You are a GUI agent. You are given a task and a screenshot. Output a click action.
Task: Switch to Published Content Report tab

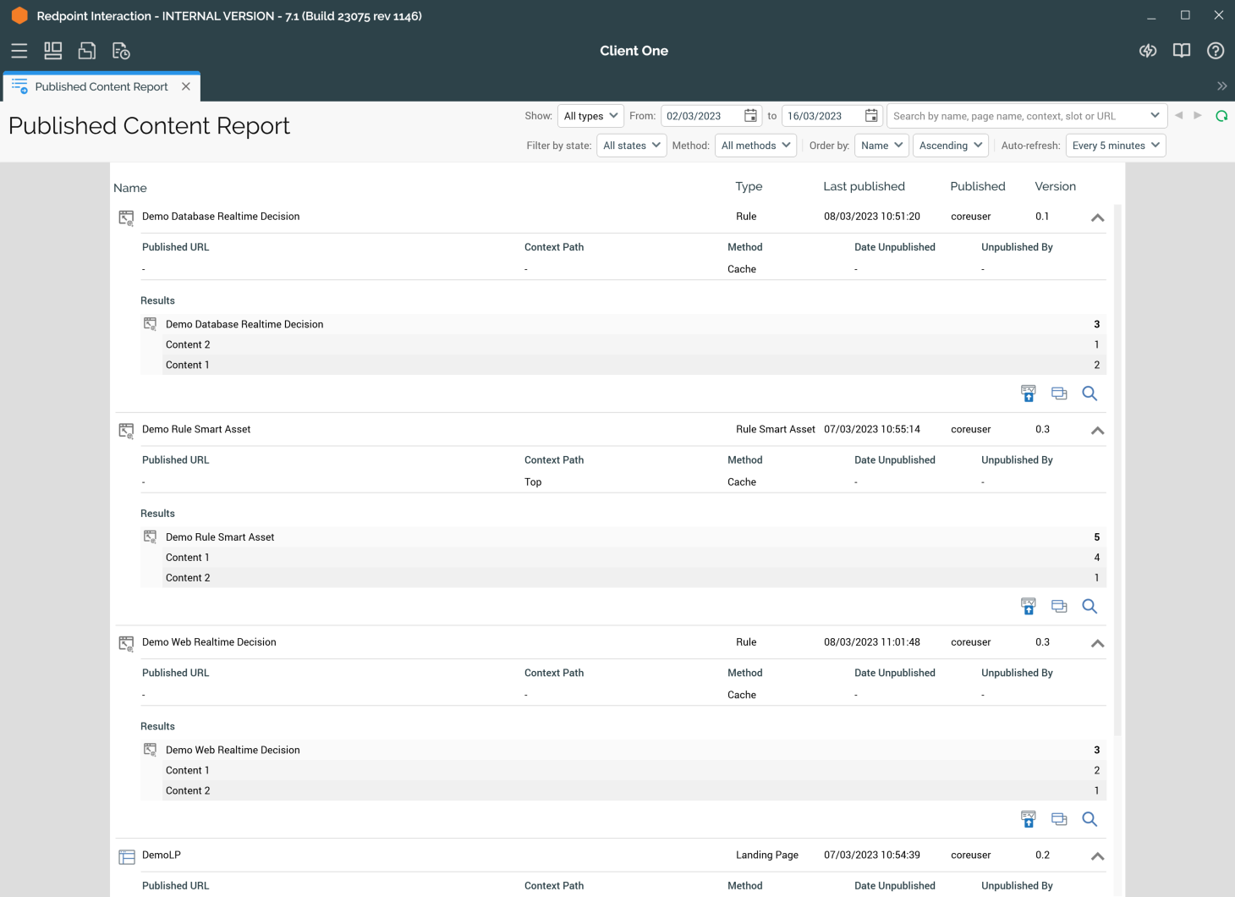pos(101,87)
